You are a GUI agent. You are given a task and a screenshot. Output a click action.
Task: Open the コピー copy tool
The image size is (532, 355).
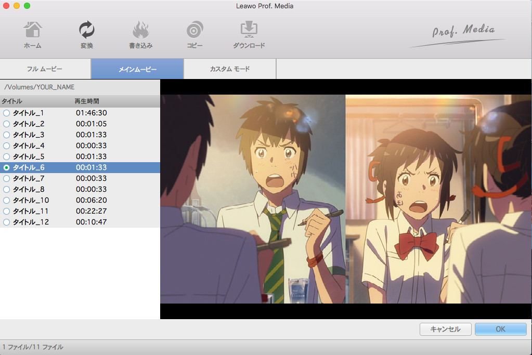[194, 35]
